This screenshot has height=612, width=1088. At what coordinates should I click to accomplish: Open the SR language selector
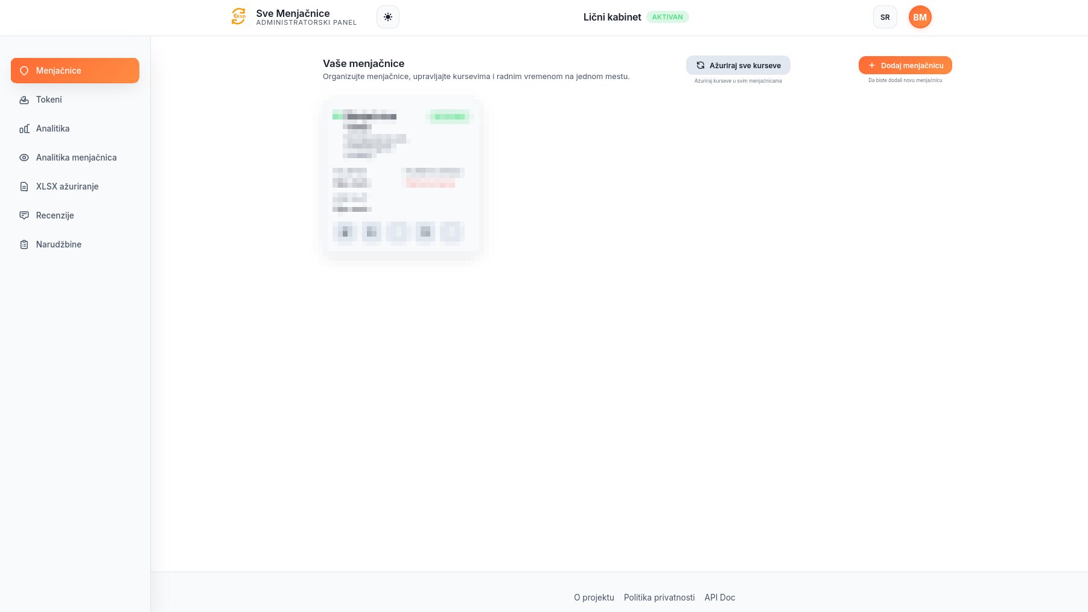point(885,17)
